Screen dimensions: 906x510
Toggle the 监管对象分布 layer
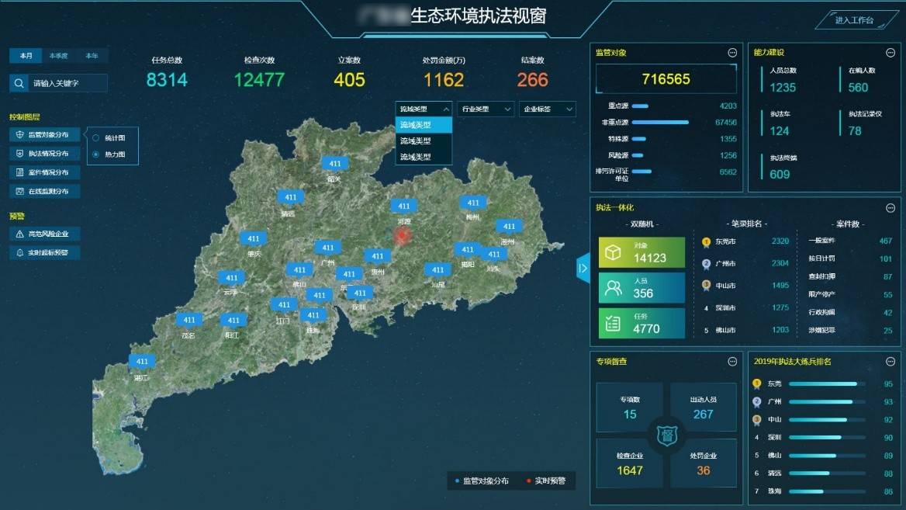(x=44, y=135)
